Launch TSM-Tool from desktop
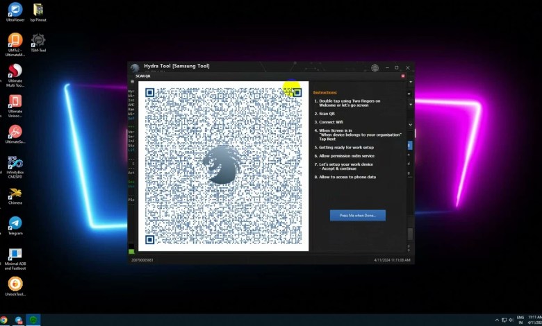This screenshot has width=542, height=326. [x=38, y=40]
